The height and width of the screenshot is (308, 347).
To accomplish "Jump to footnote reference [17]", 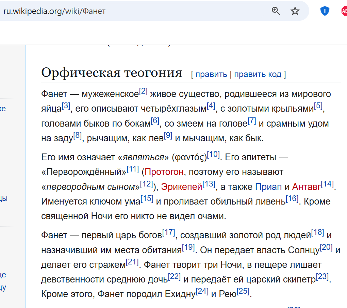I will tap(169, 232).
